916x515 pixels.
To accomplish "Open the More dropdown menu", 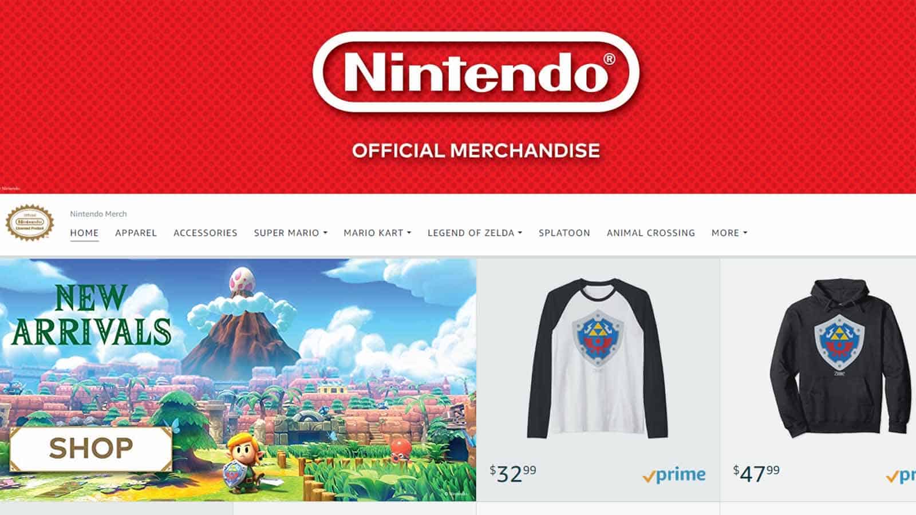I will tap(729, 233).
